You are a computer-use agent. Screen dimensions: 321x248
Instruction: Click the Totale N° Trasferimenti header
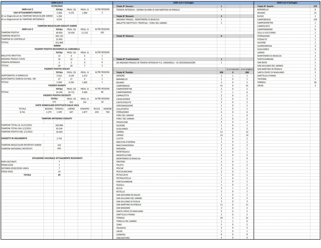coord(128,59)
